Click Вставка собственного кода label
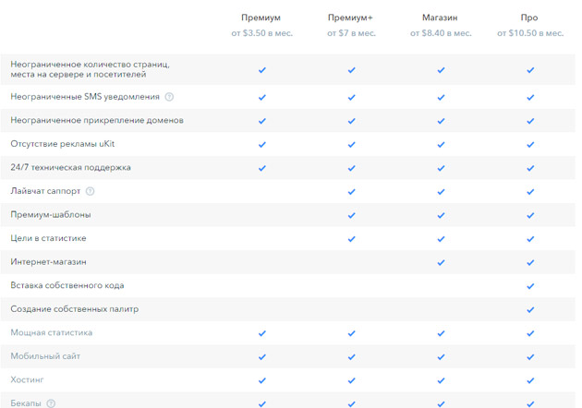Viewport: 582px width, 408px height. coord(67,285)
